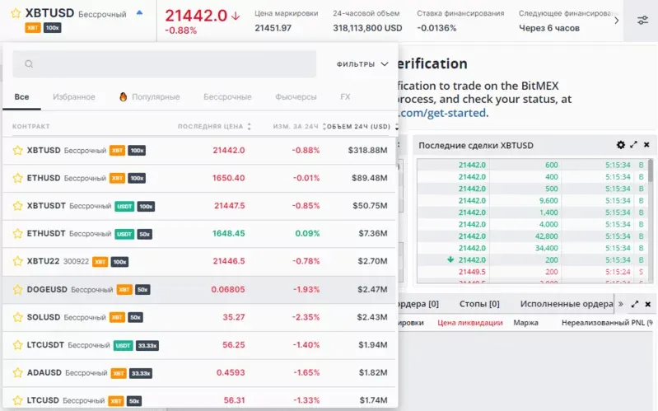658x411 pixels.
Task: Click the green down-arrow tick in trades
Action: (450, 259)
